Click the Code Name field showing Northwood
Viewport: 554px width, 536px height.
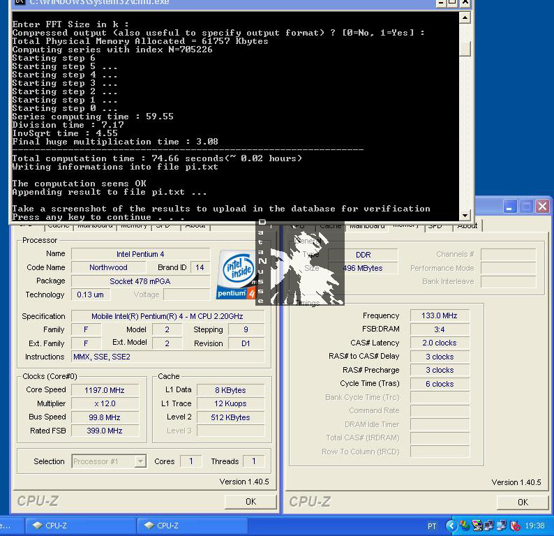pyautogui.click(x=108, y=267)
